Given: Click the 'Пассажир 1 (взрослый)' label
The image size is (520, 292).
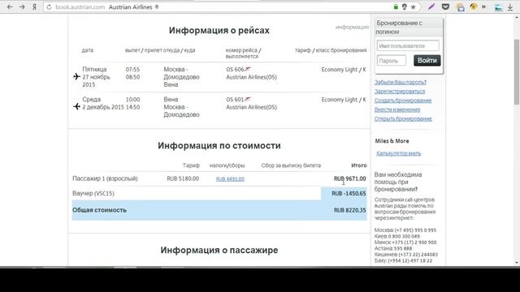Looking at the screenshot, I should point(105,178).
